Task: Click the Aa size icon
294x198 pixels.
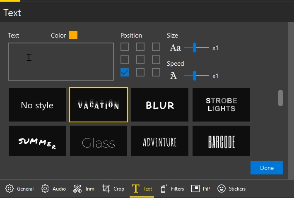Action: [175, 48]
